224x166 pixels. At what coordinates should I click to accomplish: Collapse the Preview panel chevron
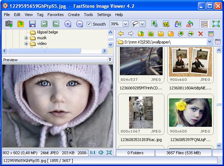(x=110, y=59)
